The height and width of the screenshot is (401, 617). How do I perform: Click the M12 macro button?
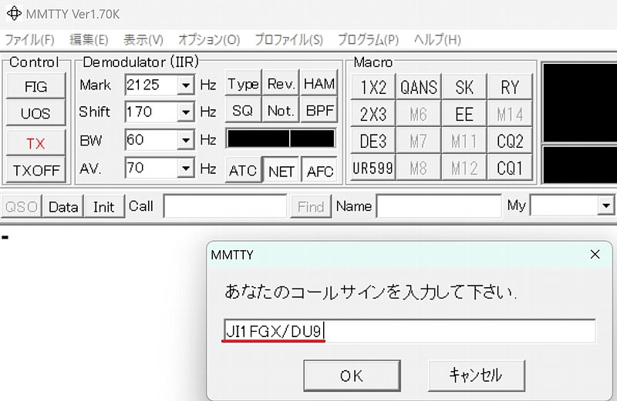[464, 168]
